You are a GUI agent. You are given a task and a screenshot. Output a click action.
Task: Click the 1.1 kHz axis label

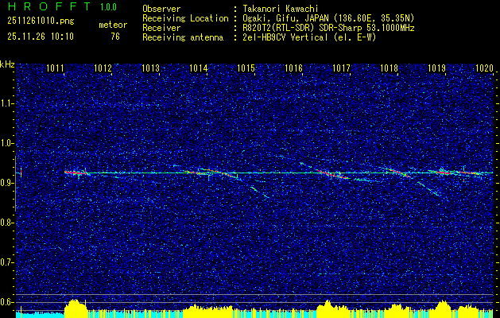pos(6,103)
